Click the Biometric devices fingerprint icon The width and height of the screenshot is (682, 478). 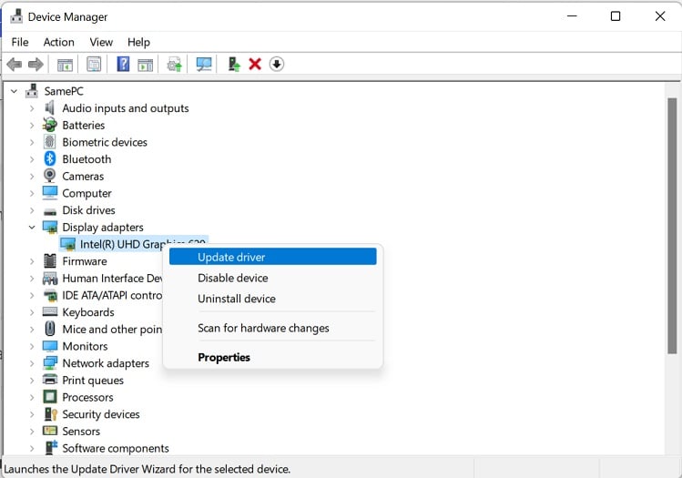[49, 142]
